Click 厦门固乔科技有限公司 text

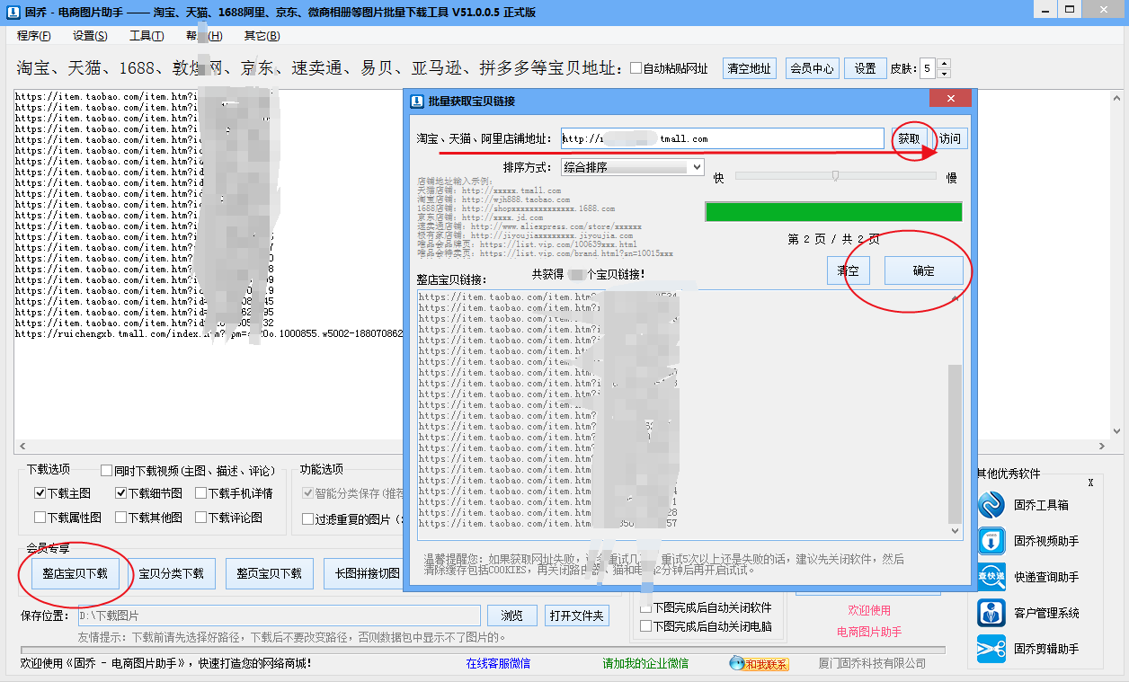tap(871, 664)
